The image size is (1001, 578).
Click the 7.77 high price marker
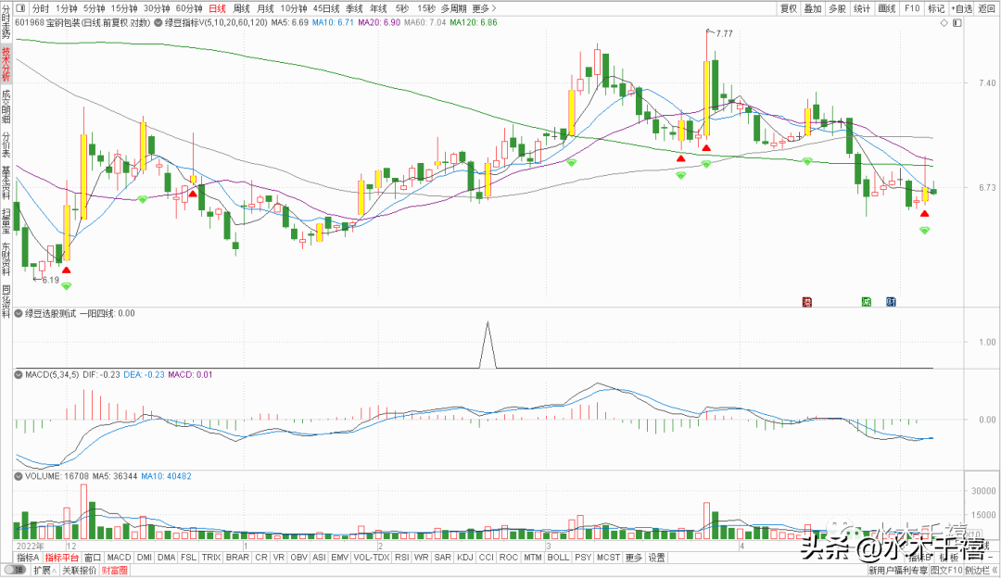724,34
